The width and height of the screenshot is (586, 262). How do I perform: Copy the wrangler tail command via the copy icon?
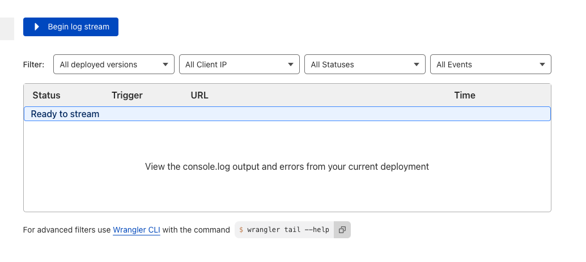pos(342,230)
